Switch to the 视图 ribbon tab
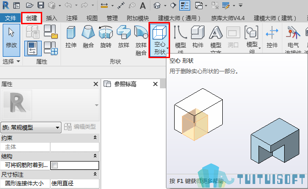 92,18
